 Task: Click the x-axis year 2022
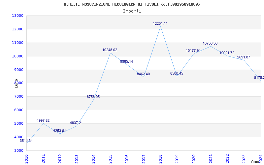pos(227,159)
